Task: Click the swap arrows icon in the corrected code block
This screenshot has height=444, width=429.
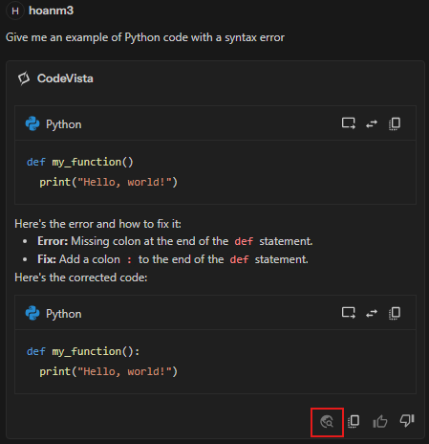Action: pyautogui.click(x=372, y=313)
